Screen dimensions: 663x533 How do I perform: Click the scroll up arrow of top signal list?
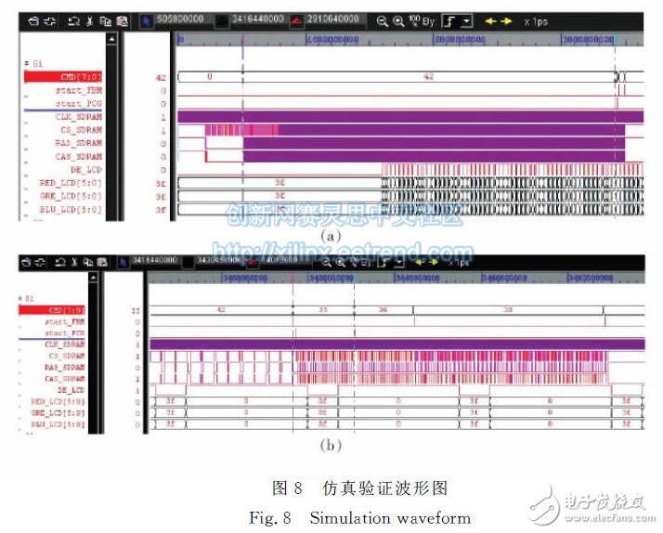pyautogui.click(x=112, y=40)
